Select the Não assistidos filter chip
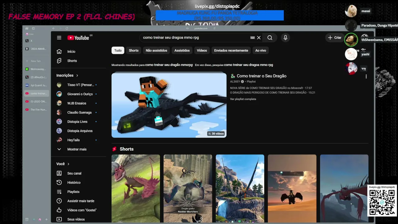 (156, 50)
